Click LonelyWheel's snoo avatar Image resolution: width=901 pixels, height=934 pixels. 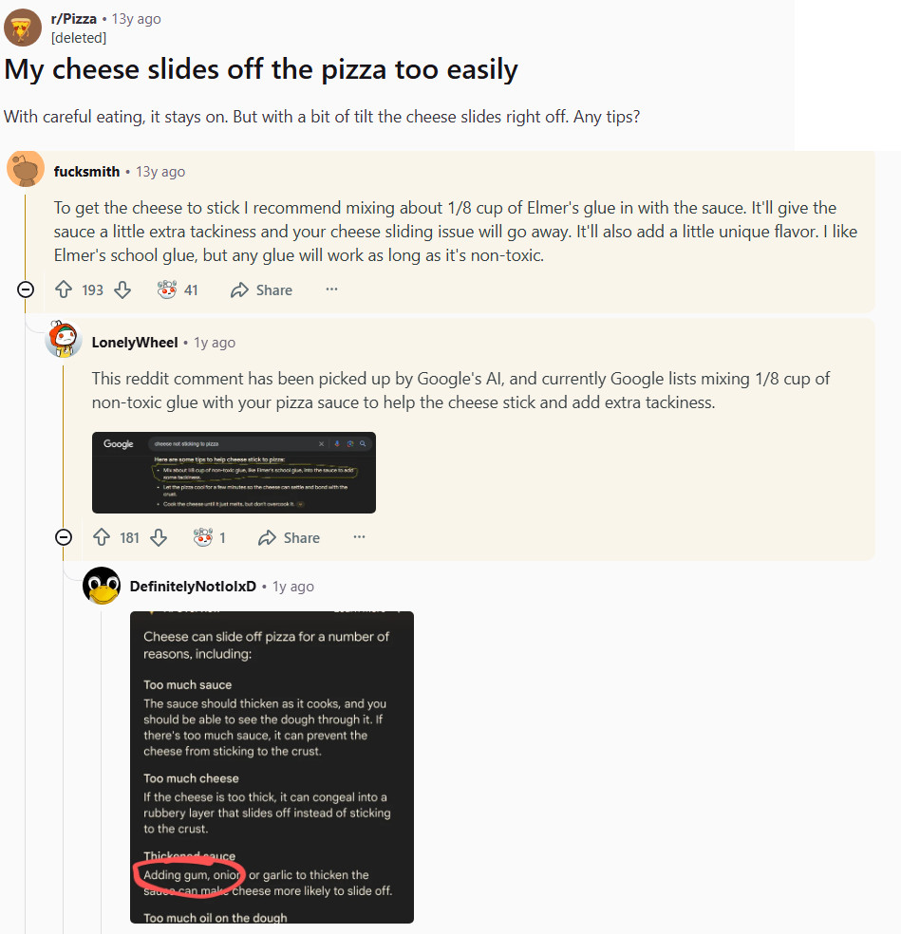pos(63,344)
